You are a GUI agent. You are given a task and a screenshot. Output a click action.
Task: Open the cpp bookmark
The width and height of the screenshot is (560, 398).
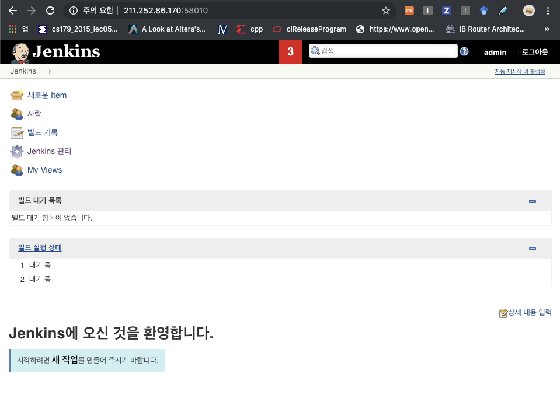(250, 29)
